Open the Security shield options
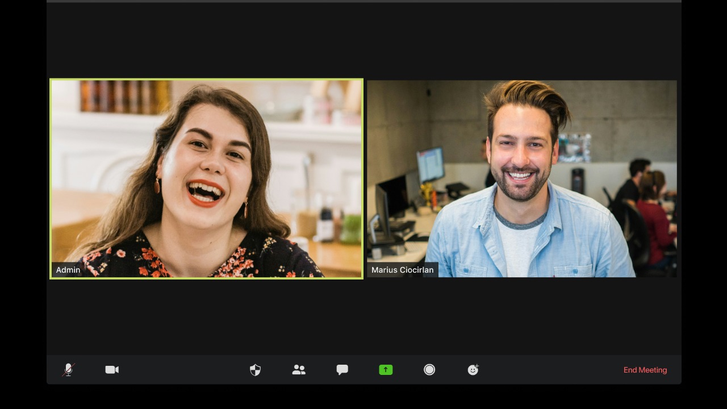The image size is (727, 409). [x=255, y=370]
